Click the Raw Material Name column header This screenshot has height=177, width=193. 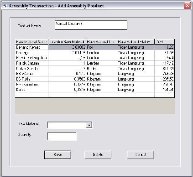[31, 42]
